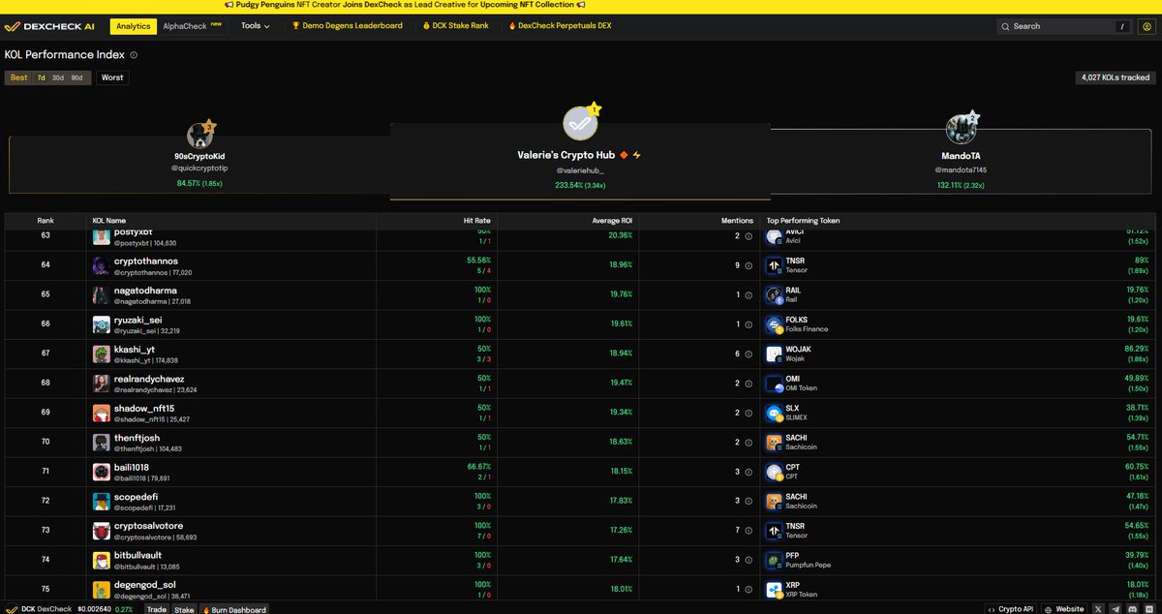
Task: Click the @mandota7145 handle
Action: point(961,169)
